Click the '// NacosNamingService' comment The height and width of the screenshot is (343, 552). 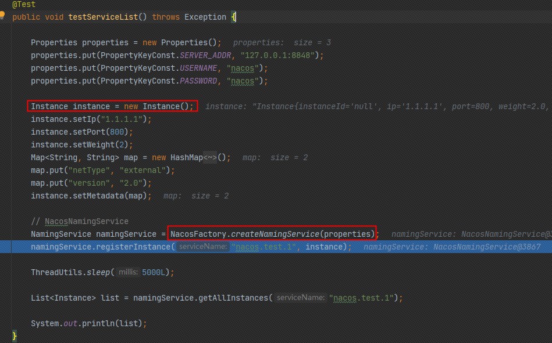pos(80,221)
